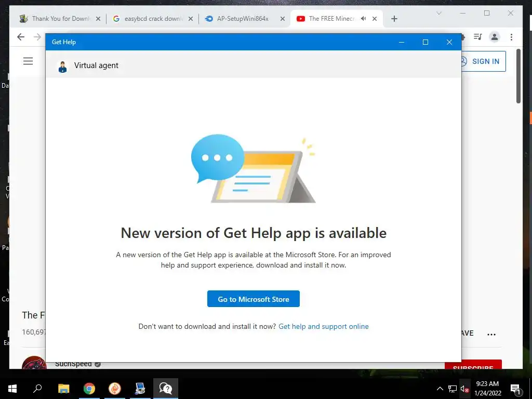532x399 pixels.
Task: Click YouTube SIGN IN button
Action: point(483,61)
